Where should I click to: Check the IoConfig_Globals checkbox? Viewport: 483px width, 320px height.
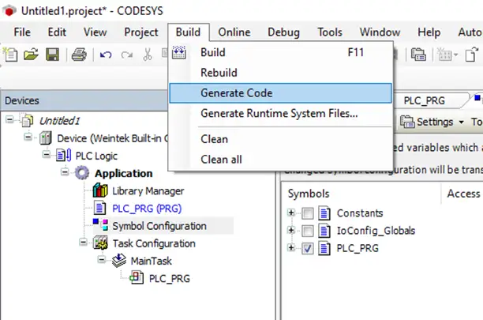coord(308,231)
